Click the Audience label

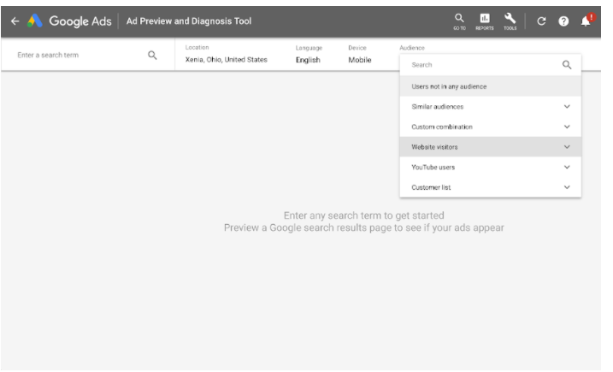412,48
